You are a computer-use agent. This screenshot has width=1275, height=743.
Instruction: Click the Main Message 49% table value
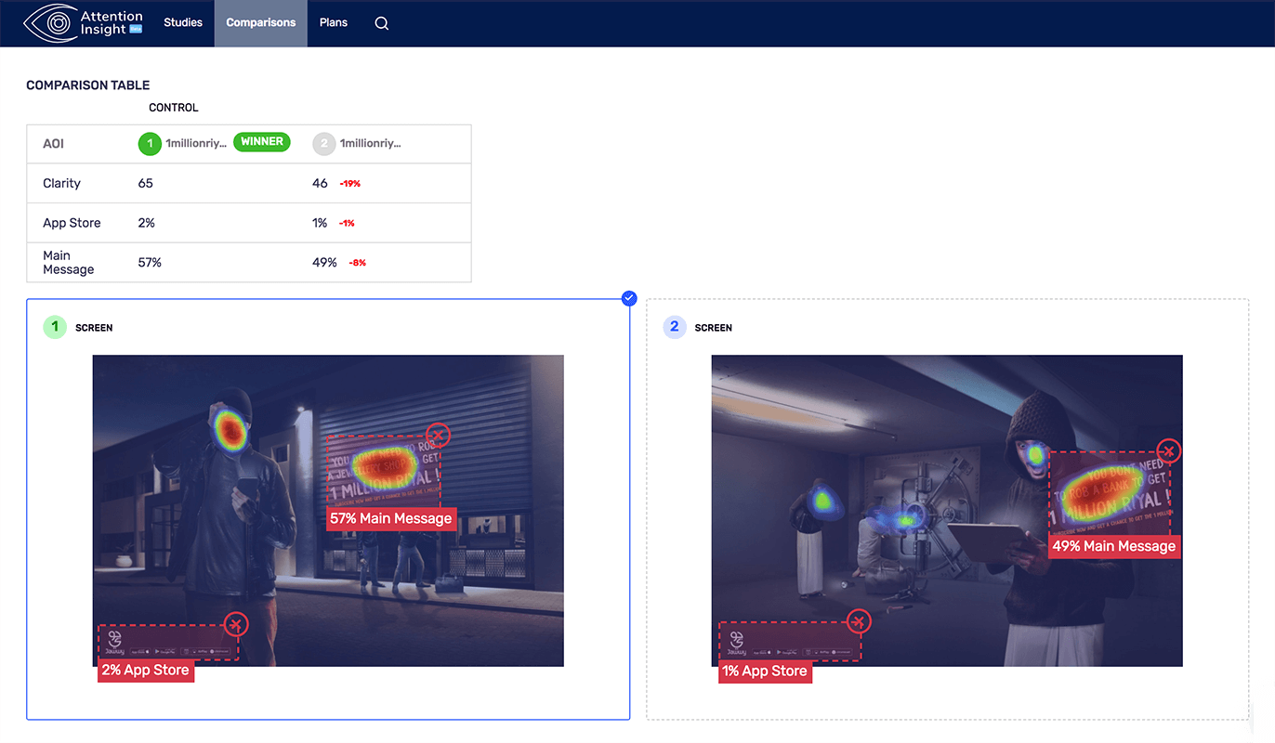click(324, 263)
